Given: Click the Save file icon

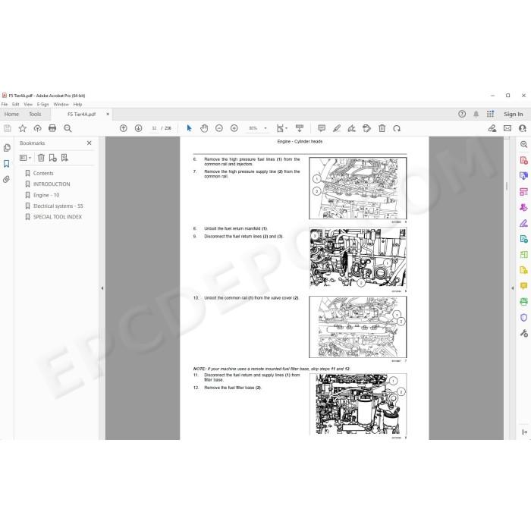Looking at the screenshot, I should 8,128.
